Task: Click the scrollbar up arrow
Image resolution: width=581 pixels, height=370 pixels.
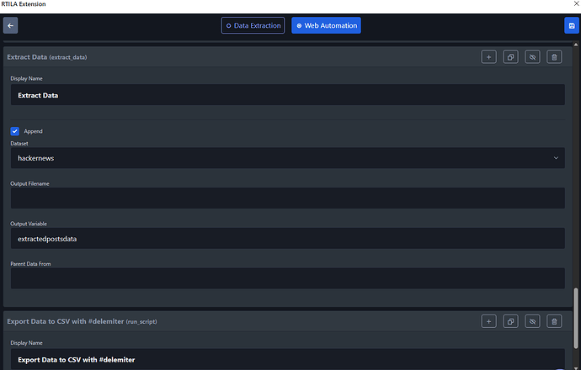Action: 576,45
